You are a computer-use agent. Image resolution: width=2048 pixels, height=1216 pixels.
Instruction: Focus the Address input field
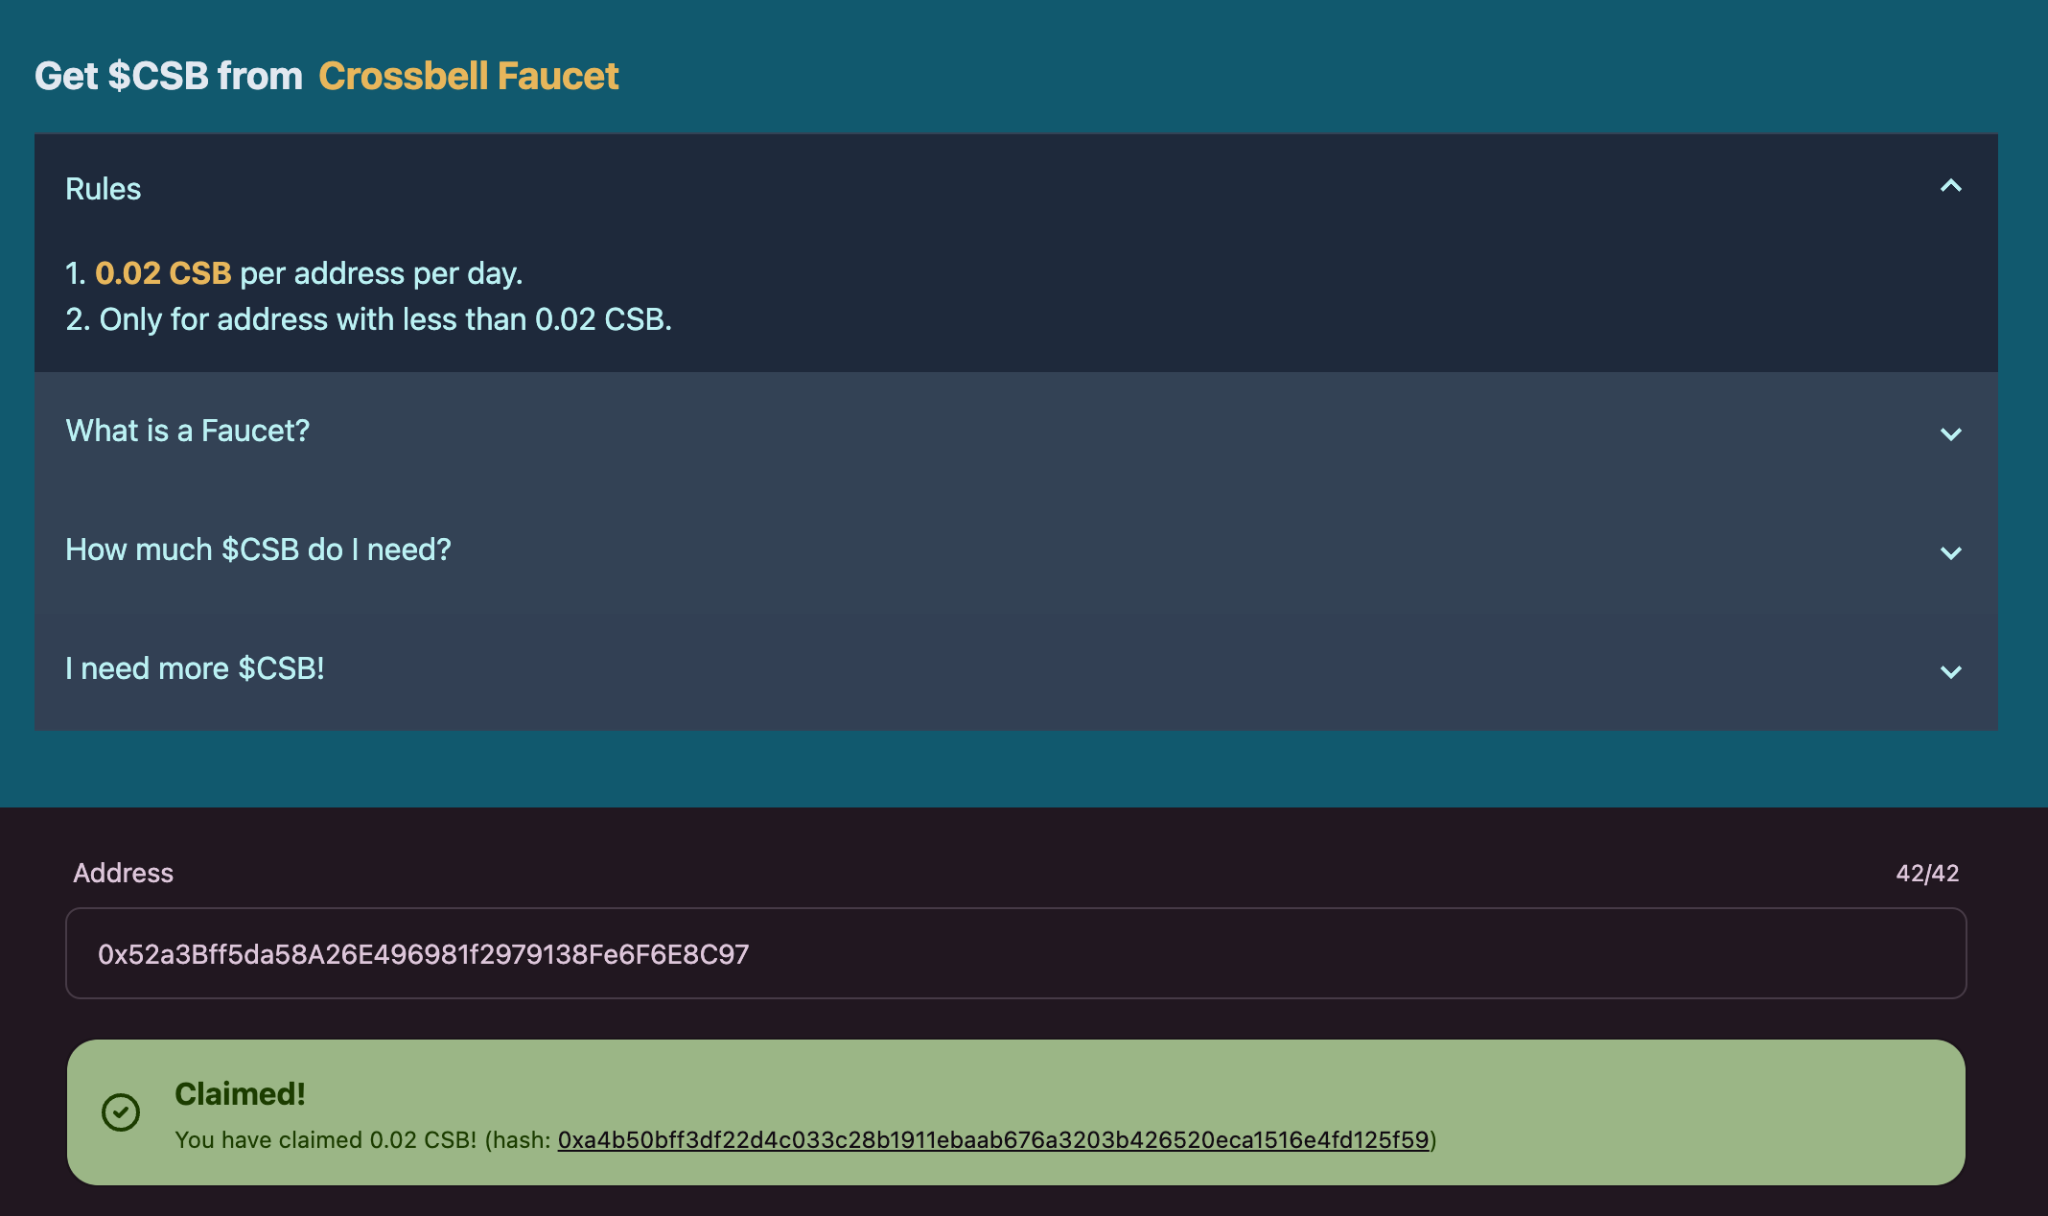pos(1016,953)
